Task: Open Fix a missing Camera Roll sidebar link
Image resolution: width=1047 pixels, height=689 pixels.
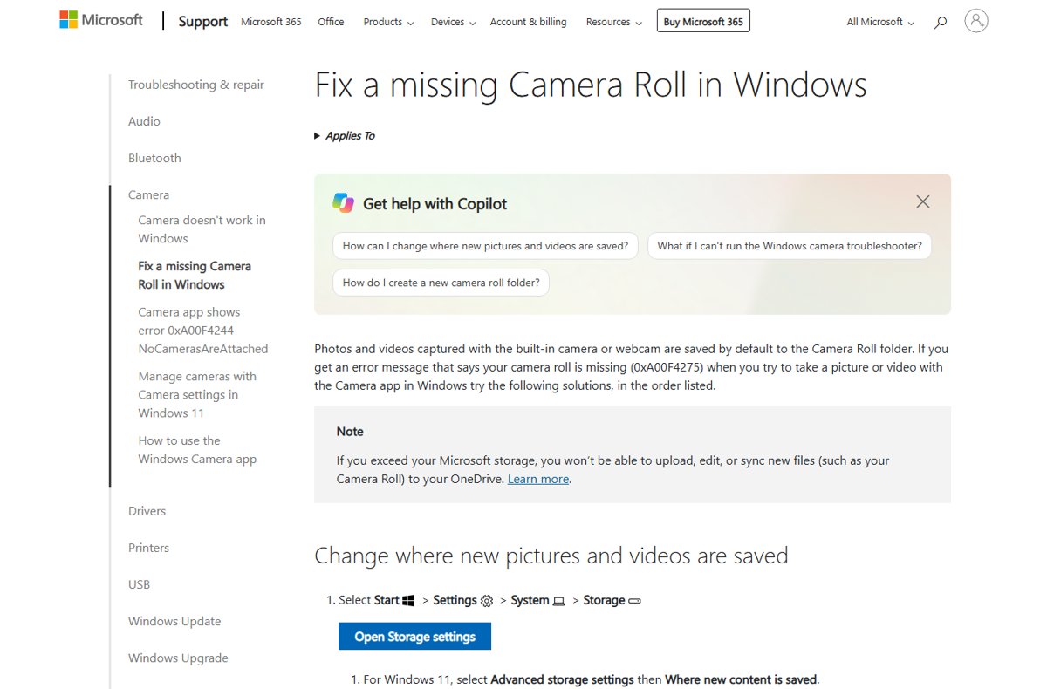Action: pyautogui.click(x=195, y=276)
